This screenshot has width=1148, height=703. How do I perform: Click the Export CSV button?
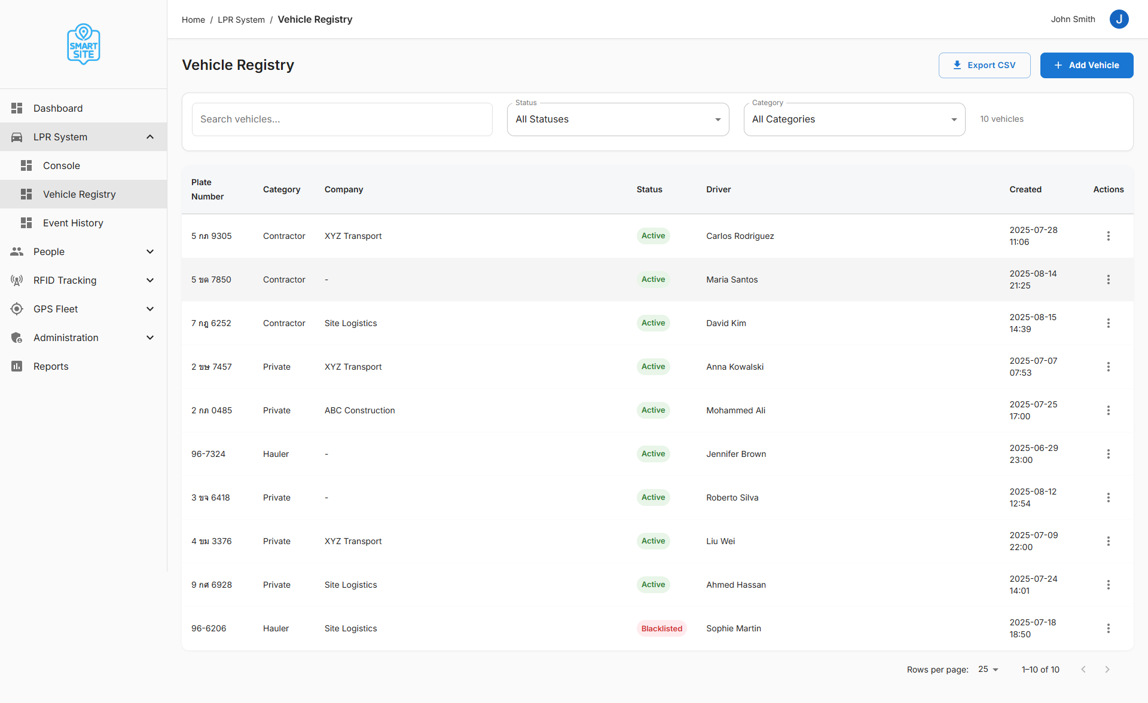[984, 65]
